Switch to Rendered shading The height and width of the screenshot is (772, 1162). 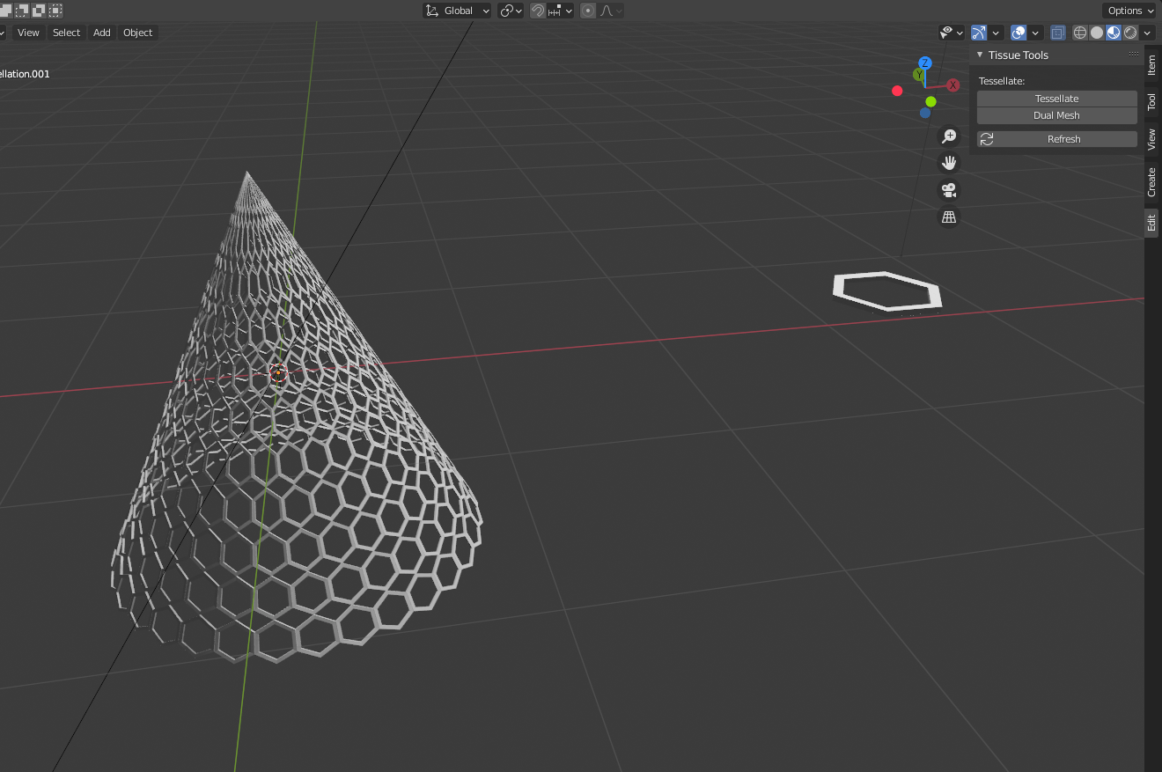point(1130,33)
